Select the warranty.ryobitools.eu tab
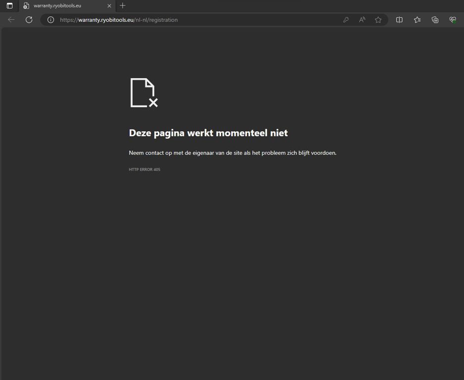Screen dimensions: 464x380 coord(64,6)
